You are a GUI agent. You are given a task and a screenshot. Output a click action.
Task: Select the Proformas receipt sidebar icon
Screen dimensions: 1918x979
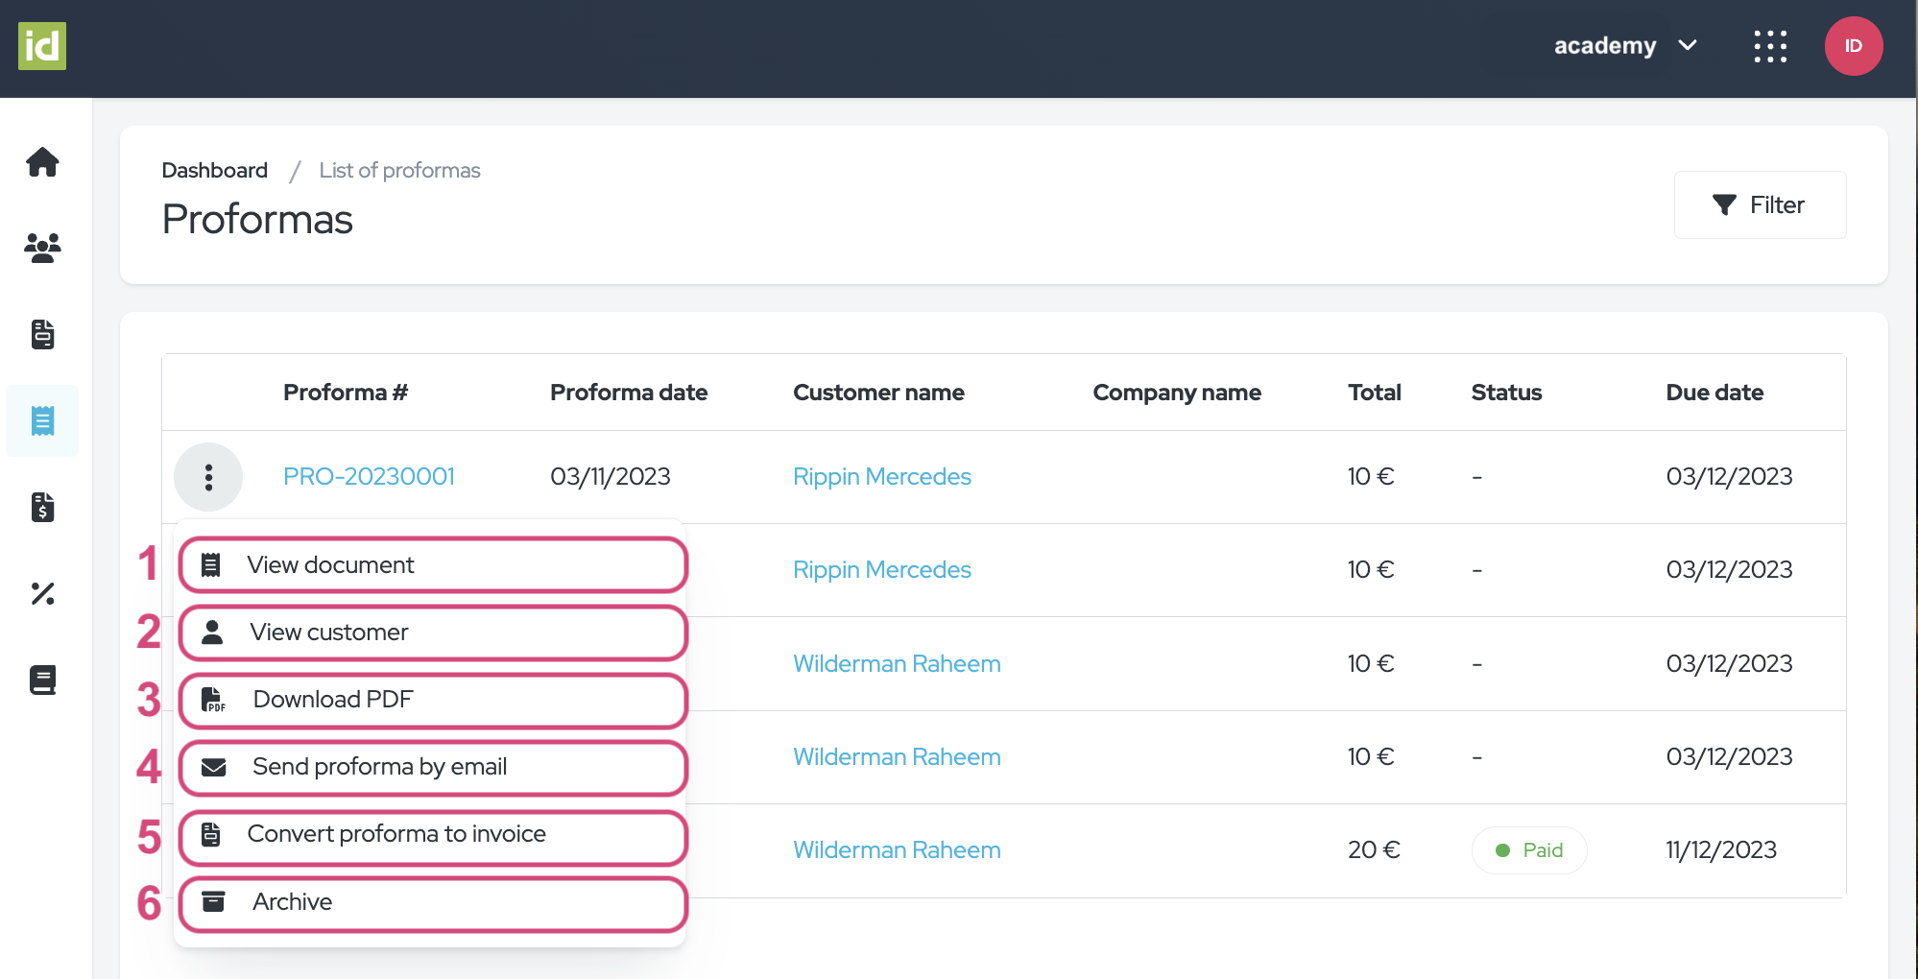[x=42, y=420]
